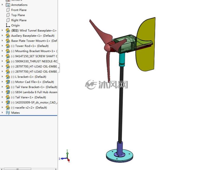The image size is (213, 170).
Task: Click the Origin icon in tree
Action: pos(8,25)
